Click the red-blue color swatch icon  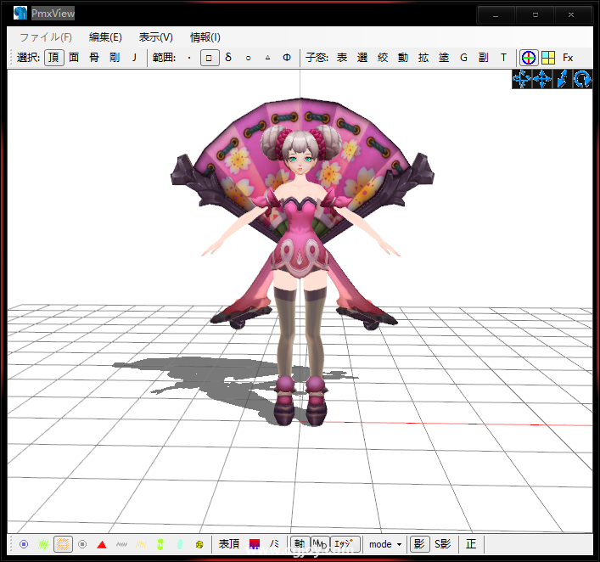(254, 544)
